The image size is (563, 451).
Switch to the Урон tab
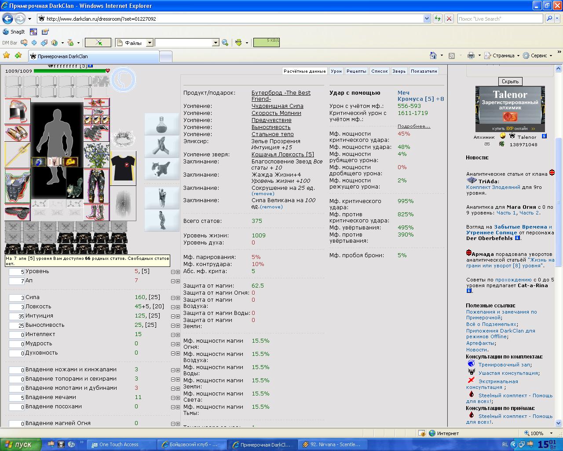pos(336,71)
